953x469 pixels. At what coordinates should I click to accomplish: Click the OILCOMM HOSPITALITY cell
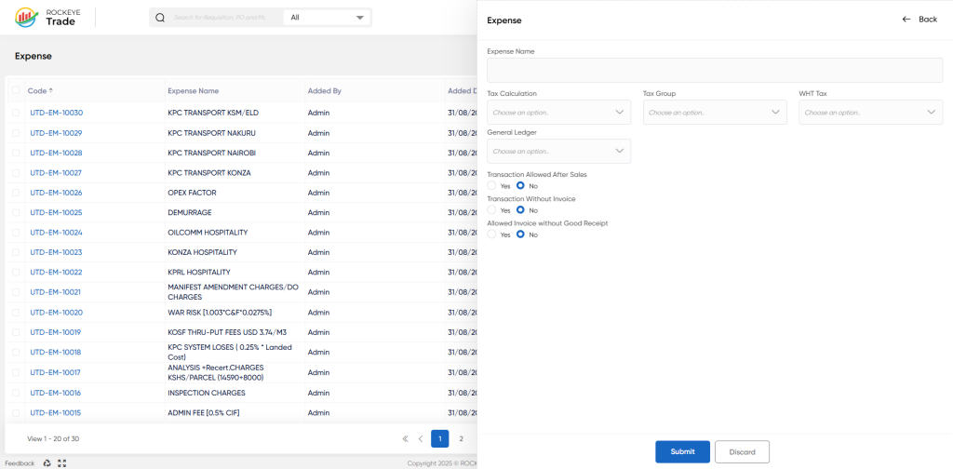pyautogui.click(x=208, y=233)
